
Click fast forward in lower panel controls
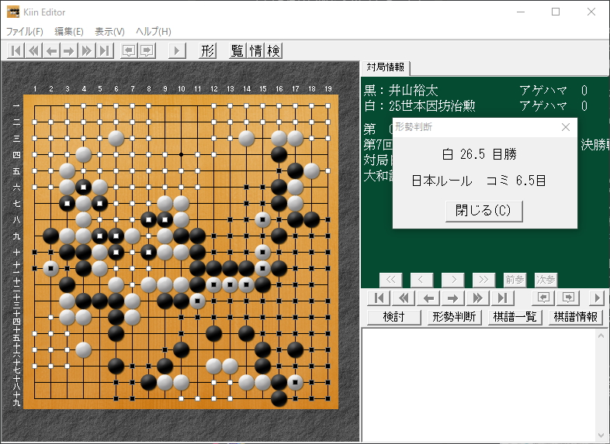coord(477,298)
